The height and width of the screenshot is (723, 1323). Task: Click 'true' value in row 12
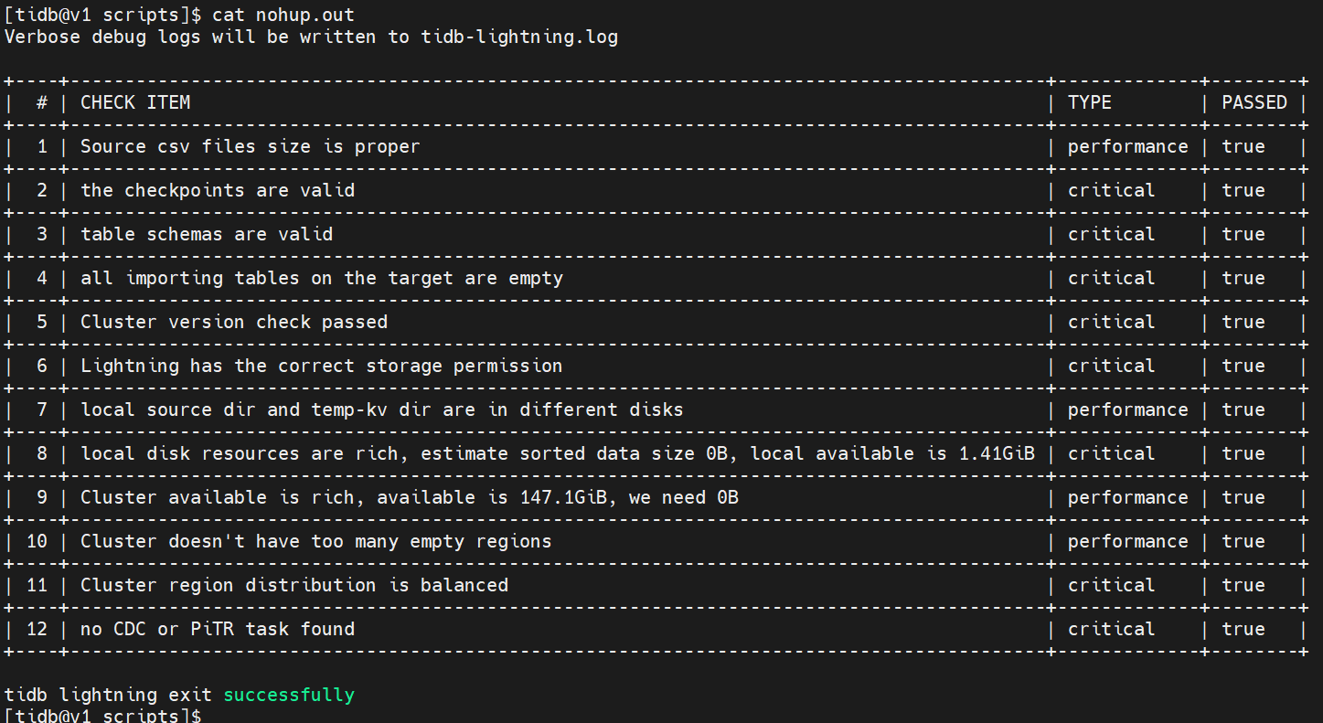click(1243, 629)
